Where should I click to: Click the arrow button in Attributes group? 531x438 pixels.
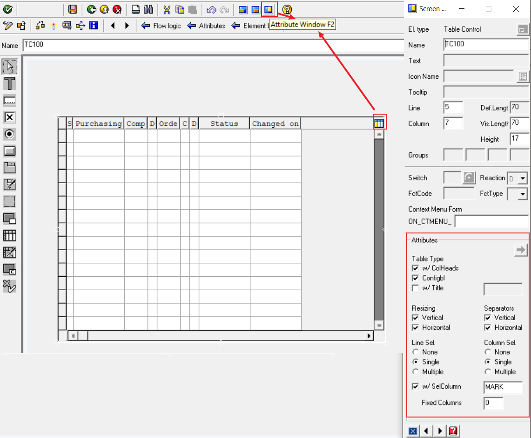(x=520, y=250)
